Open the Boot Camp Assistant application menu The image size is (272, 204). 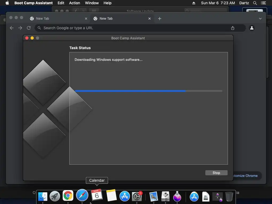coord(33,3)
